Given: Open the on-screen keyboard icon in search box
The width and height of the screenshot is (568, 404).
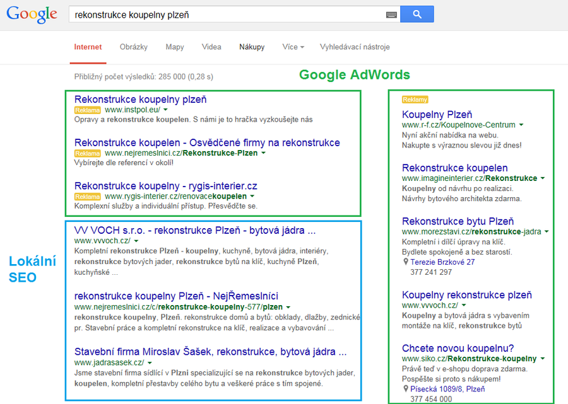Looking at the screenshot, I should point(391,15).
